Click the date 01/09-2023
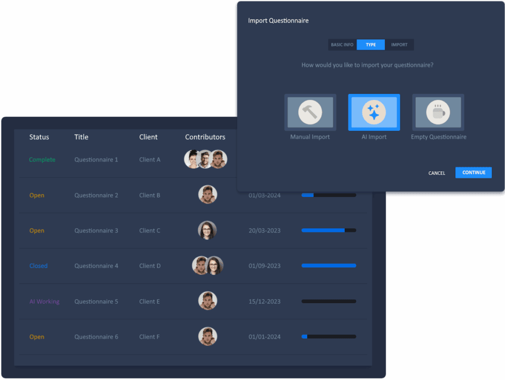Image resolution: width=505 pixels, height=380 pixels. (264, 266)
